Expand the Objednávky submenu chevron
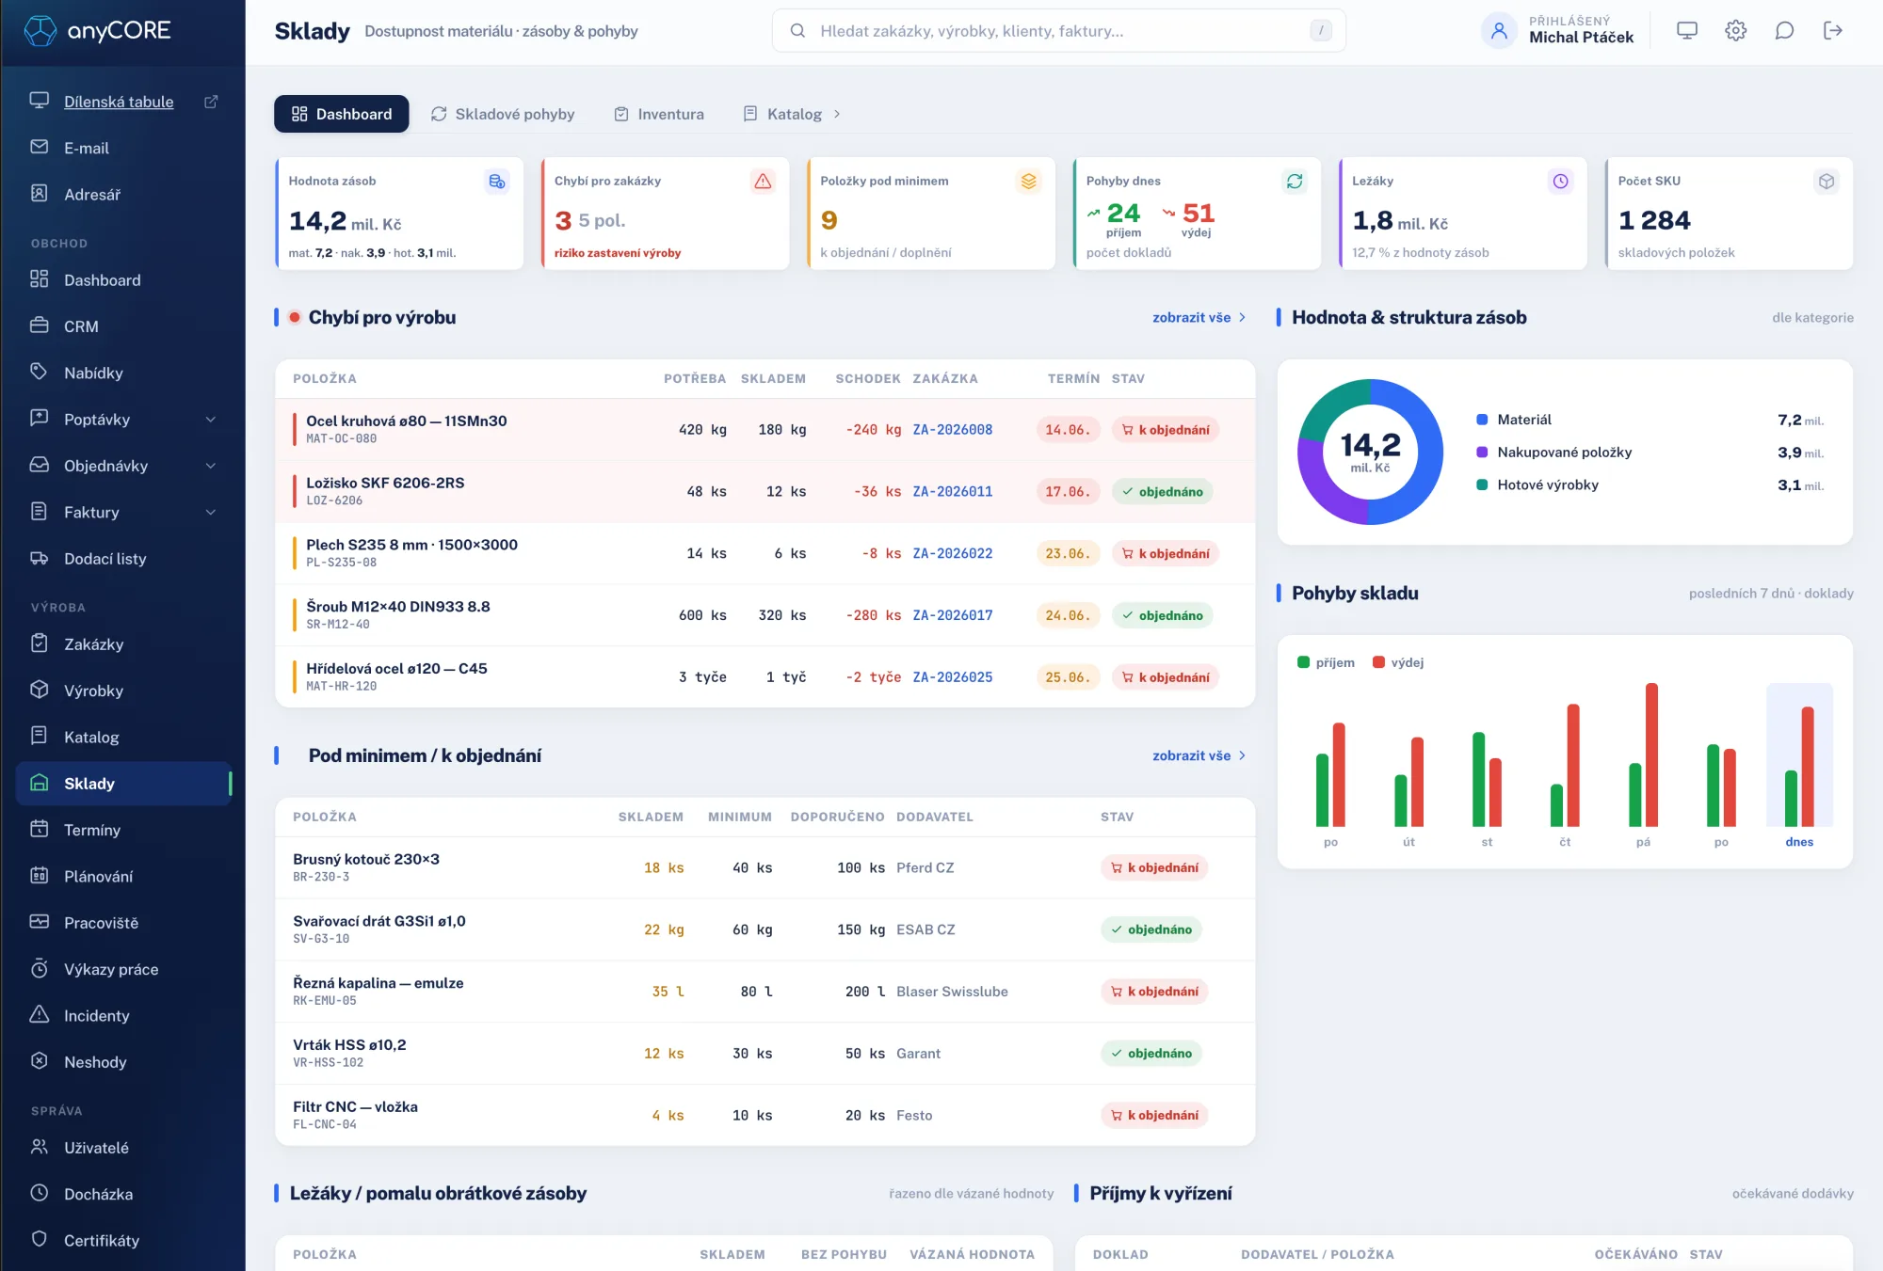The width and height of the screenshot is (1883, 1271). tap(211, 466)
